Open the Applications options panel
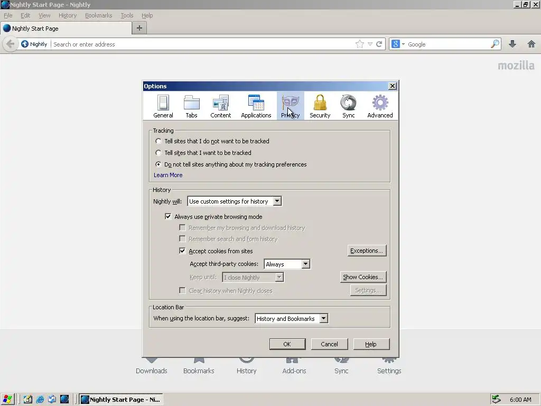Image resolution: width=541 pixels, height=406 pixels. coord(256,106)
